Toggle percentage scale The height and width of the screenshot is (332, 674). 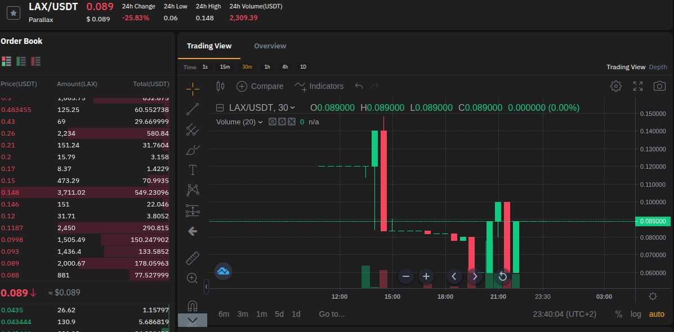click(619, 314)
